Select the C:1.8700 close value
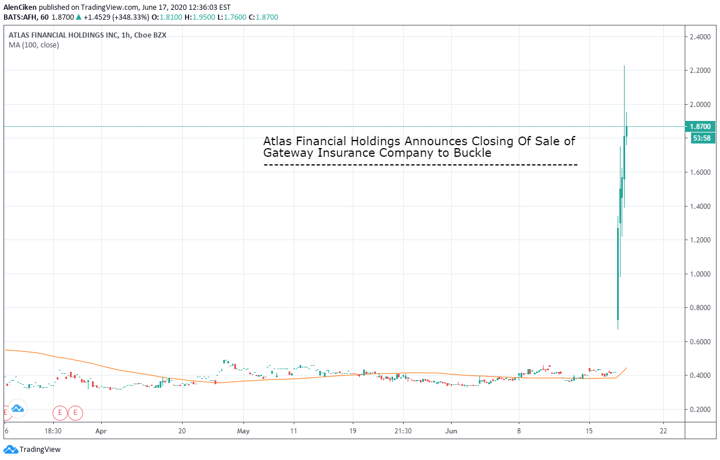 pyautogui.click(x=263, y=17)
